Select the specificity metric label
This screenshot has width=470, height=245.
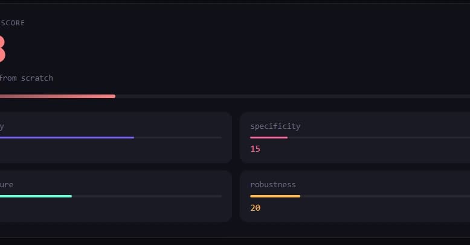click(275, 126)
